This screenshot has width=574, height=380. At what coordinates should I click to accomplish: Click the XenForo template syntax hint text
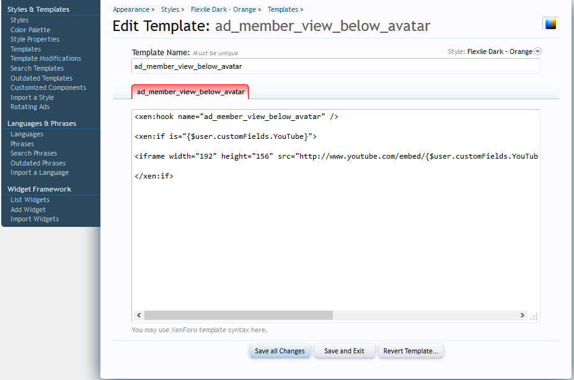(x=200, y=330)
